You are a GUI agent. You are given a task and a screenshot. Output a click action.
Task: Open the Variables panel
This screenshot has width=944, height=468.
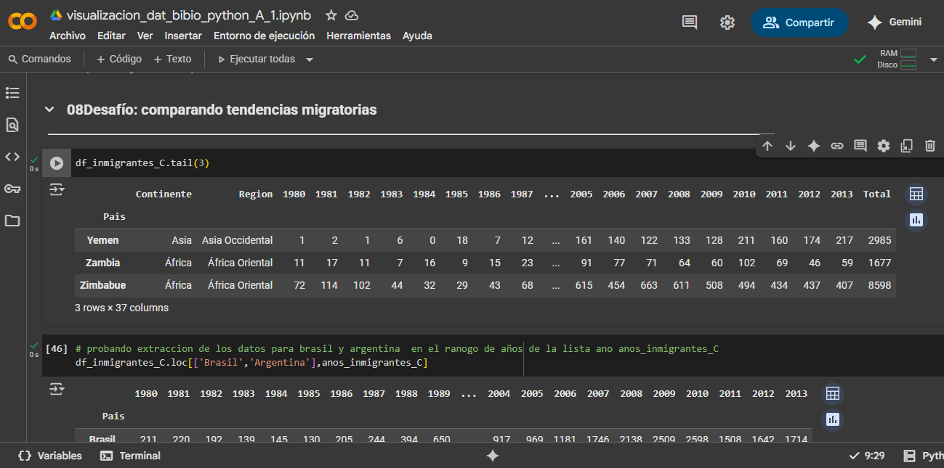tap(50, 456)
